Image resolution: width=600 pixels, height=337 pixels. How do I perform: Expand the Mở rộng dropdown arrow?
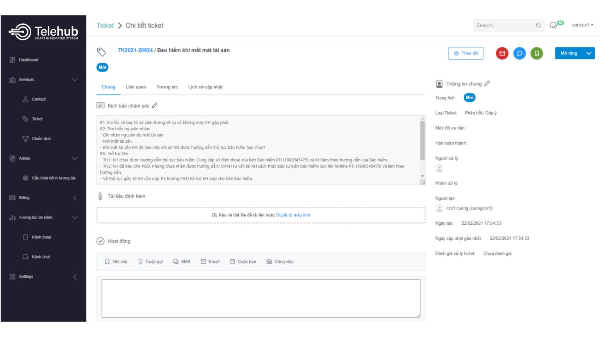589,53
